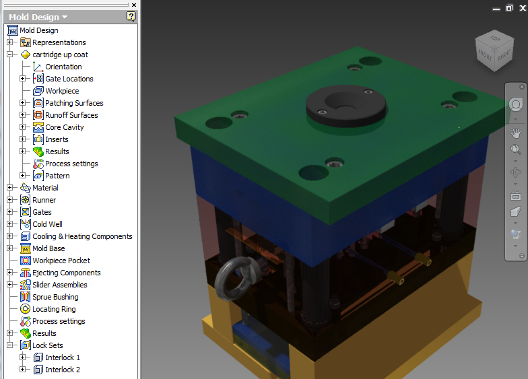Activate the Pan hand tool

pyautogui.click(x=516, y=133)
